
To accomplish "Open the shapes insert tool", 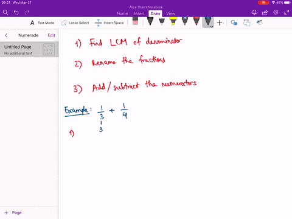I will click(x=246, y=23).
